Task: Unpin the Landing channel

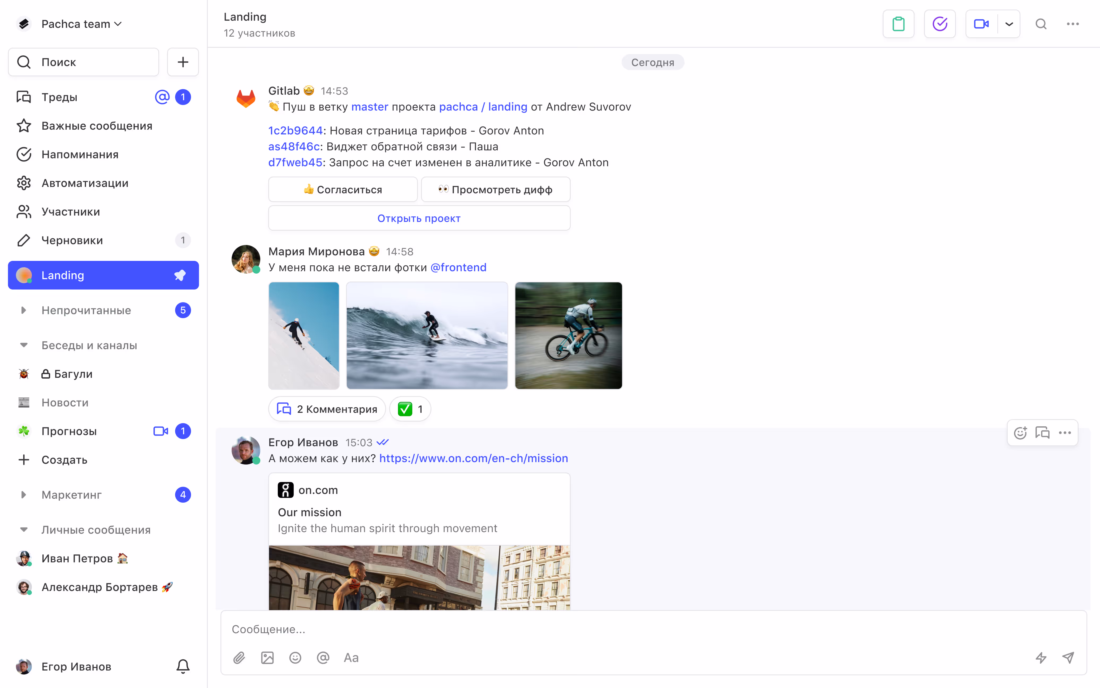Action: pyautogui.click(x=180, y=275)
